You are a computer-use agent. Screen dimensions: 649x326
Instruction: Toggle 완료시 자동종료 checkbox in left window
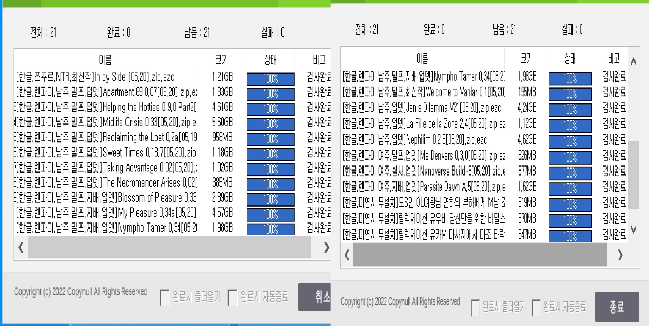coord(232,298)
